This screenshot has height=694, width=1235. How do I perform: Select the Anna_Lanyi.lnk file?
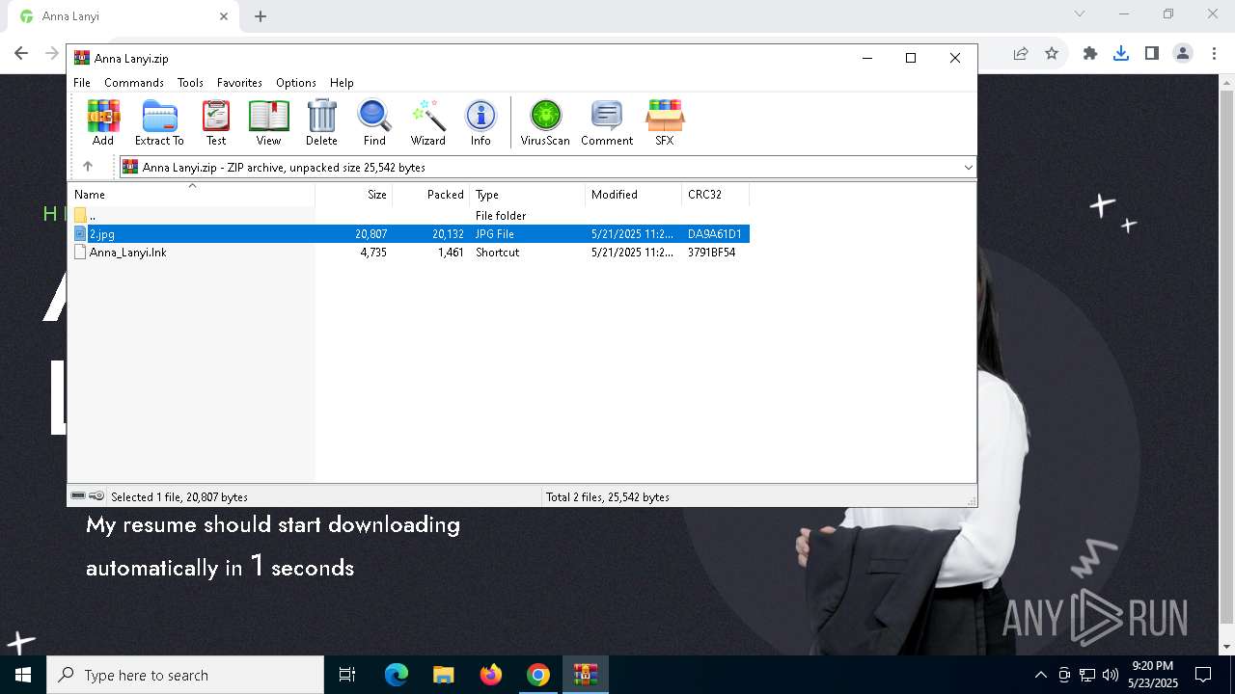127,253
